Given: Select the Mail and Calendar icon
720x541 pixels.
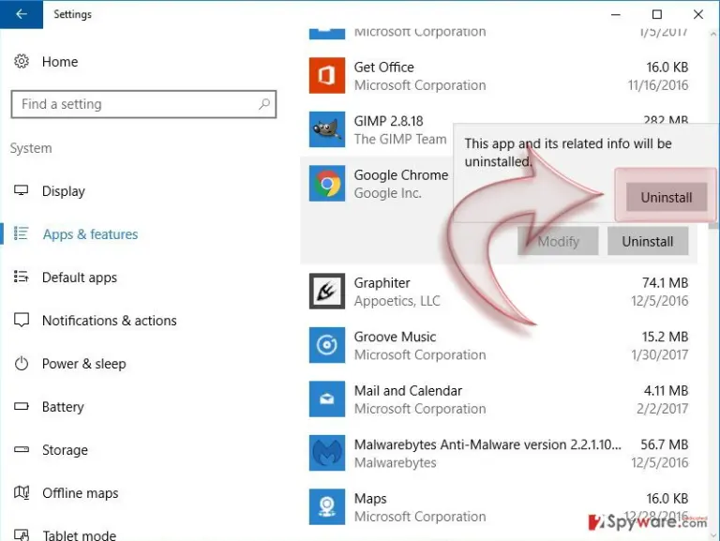Looking at the screenshot, I should tap(327, 398).
